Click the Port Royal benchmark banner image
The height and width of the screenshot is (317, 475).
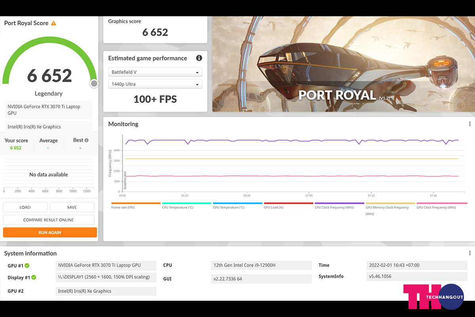pos(344,64)
